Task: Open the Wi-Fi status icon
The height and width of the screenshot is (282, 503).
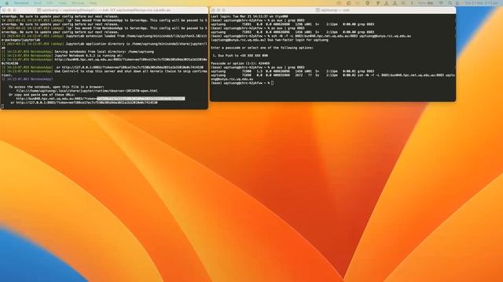Action: 442,3
